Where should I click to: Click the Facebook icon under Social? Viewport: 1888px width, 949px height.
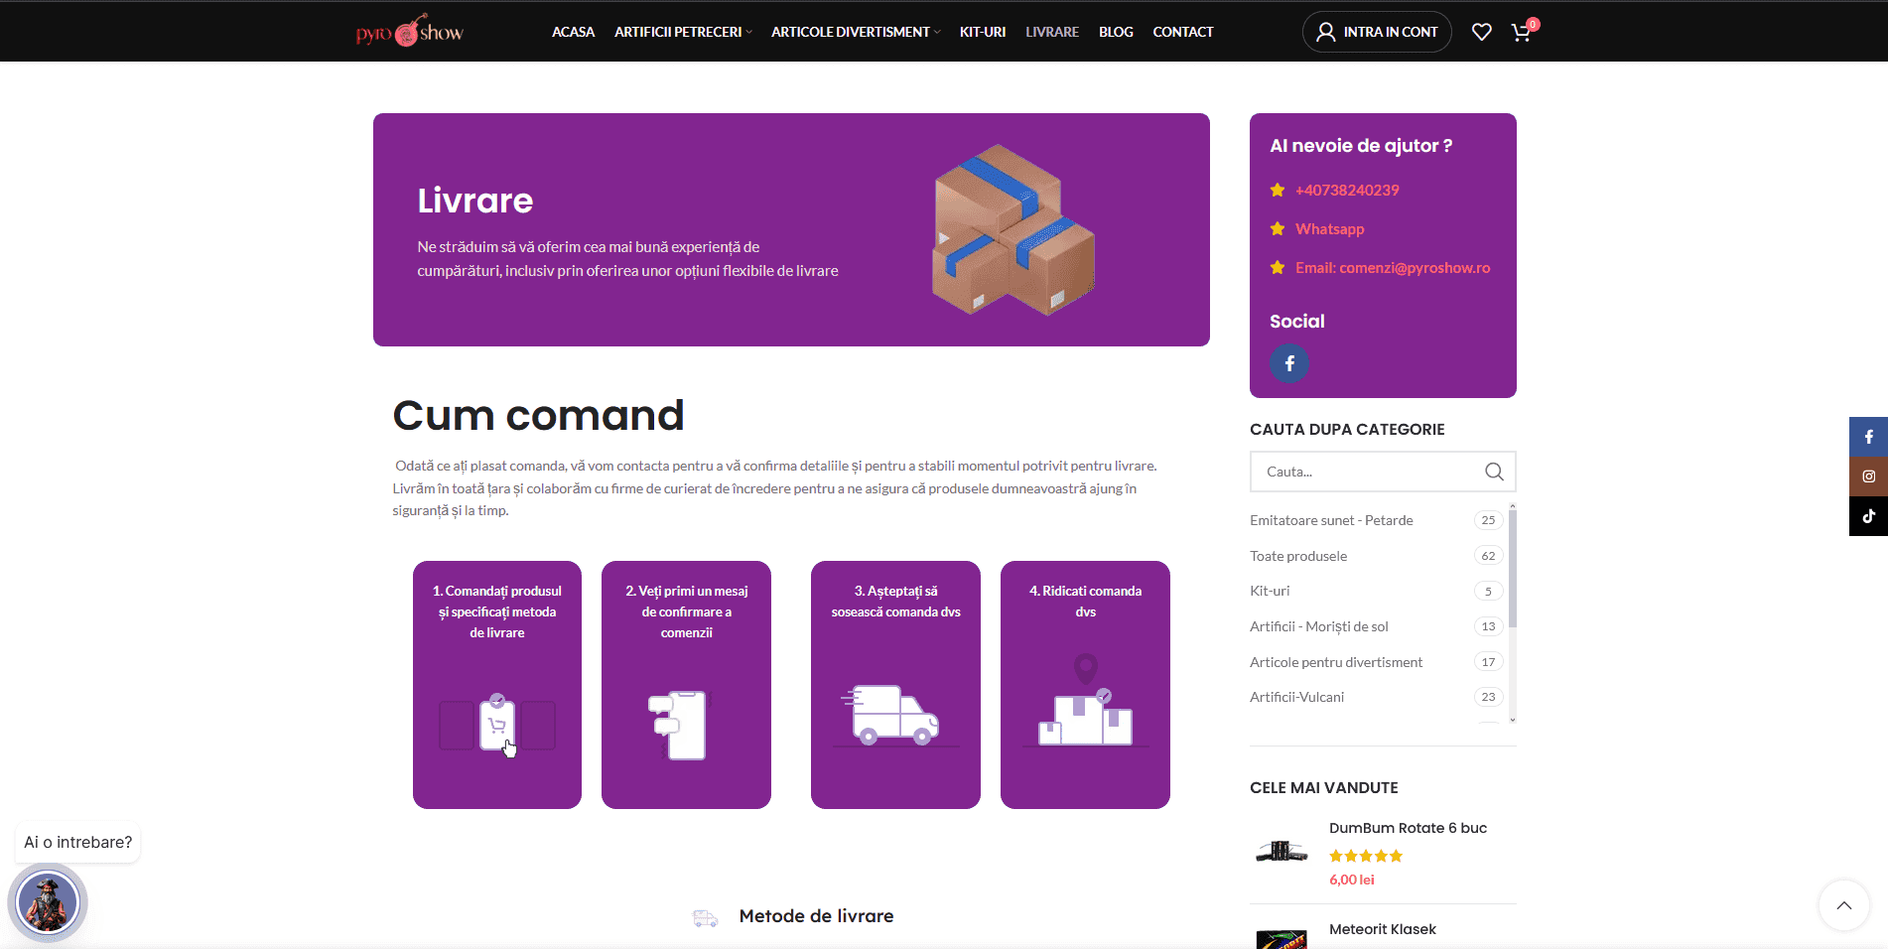tap(1289, 363)
